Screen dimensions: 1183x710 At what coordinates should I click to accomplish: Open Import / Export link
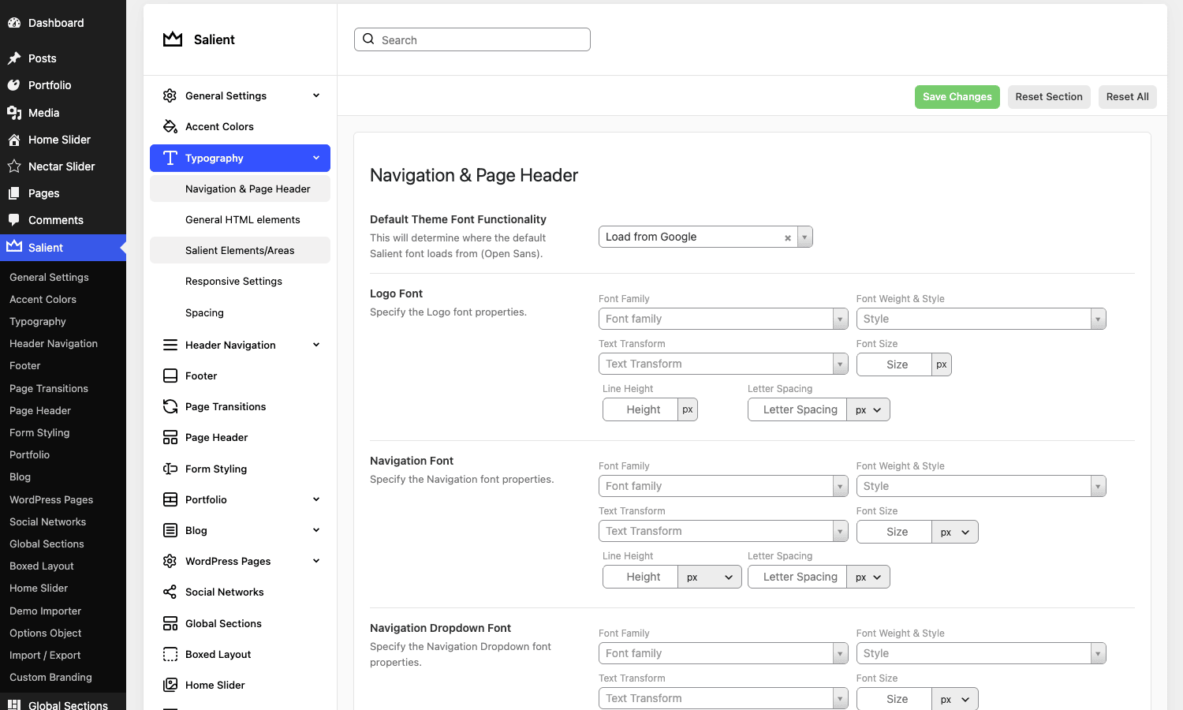(x=45, y=655)
